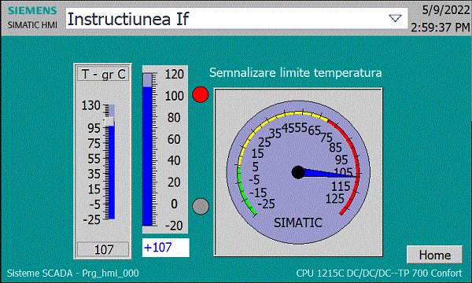The image size is (472, 283).
Task: Click the Siemens logo
Action: coord(32,10)
